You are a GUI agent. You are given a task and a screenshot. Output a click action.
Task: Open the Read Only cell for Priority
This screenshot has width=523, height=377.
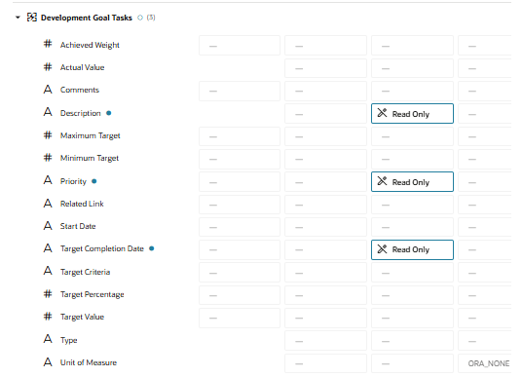click(x=412, y=182)
